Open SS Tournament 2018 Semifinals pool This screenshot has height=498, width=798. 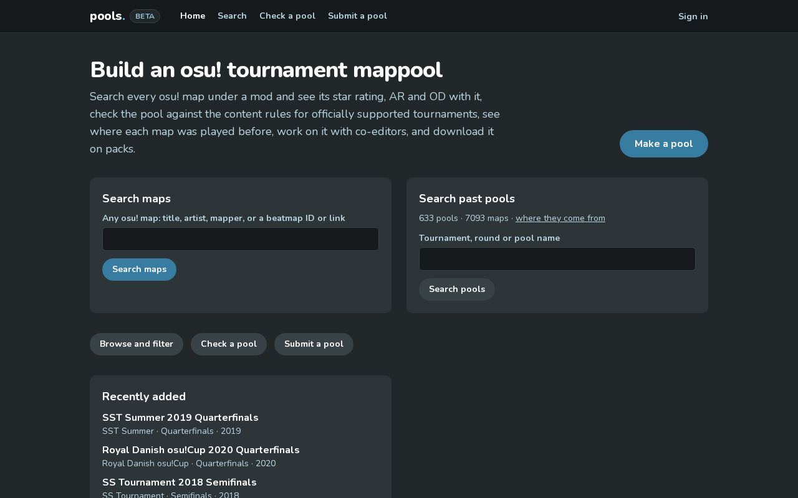[180, 482]
